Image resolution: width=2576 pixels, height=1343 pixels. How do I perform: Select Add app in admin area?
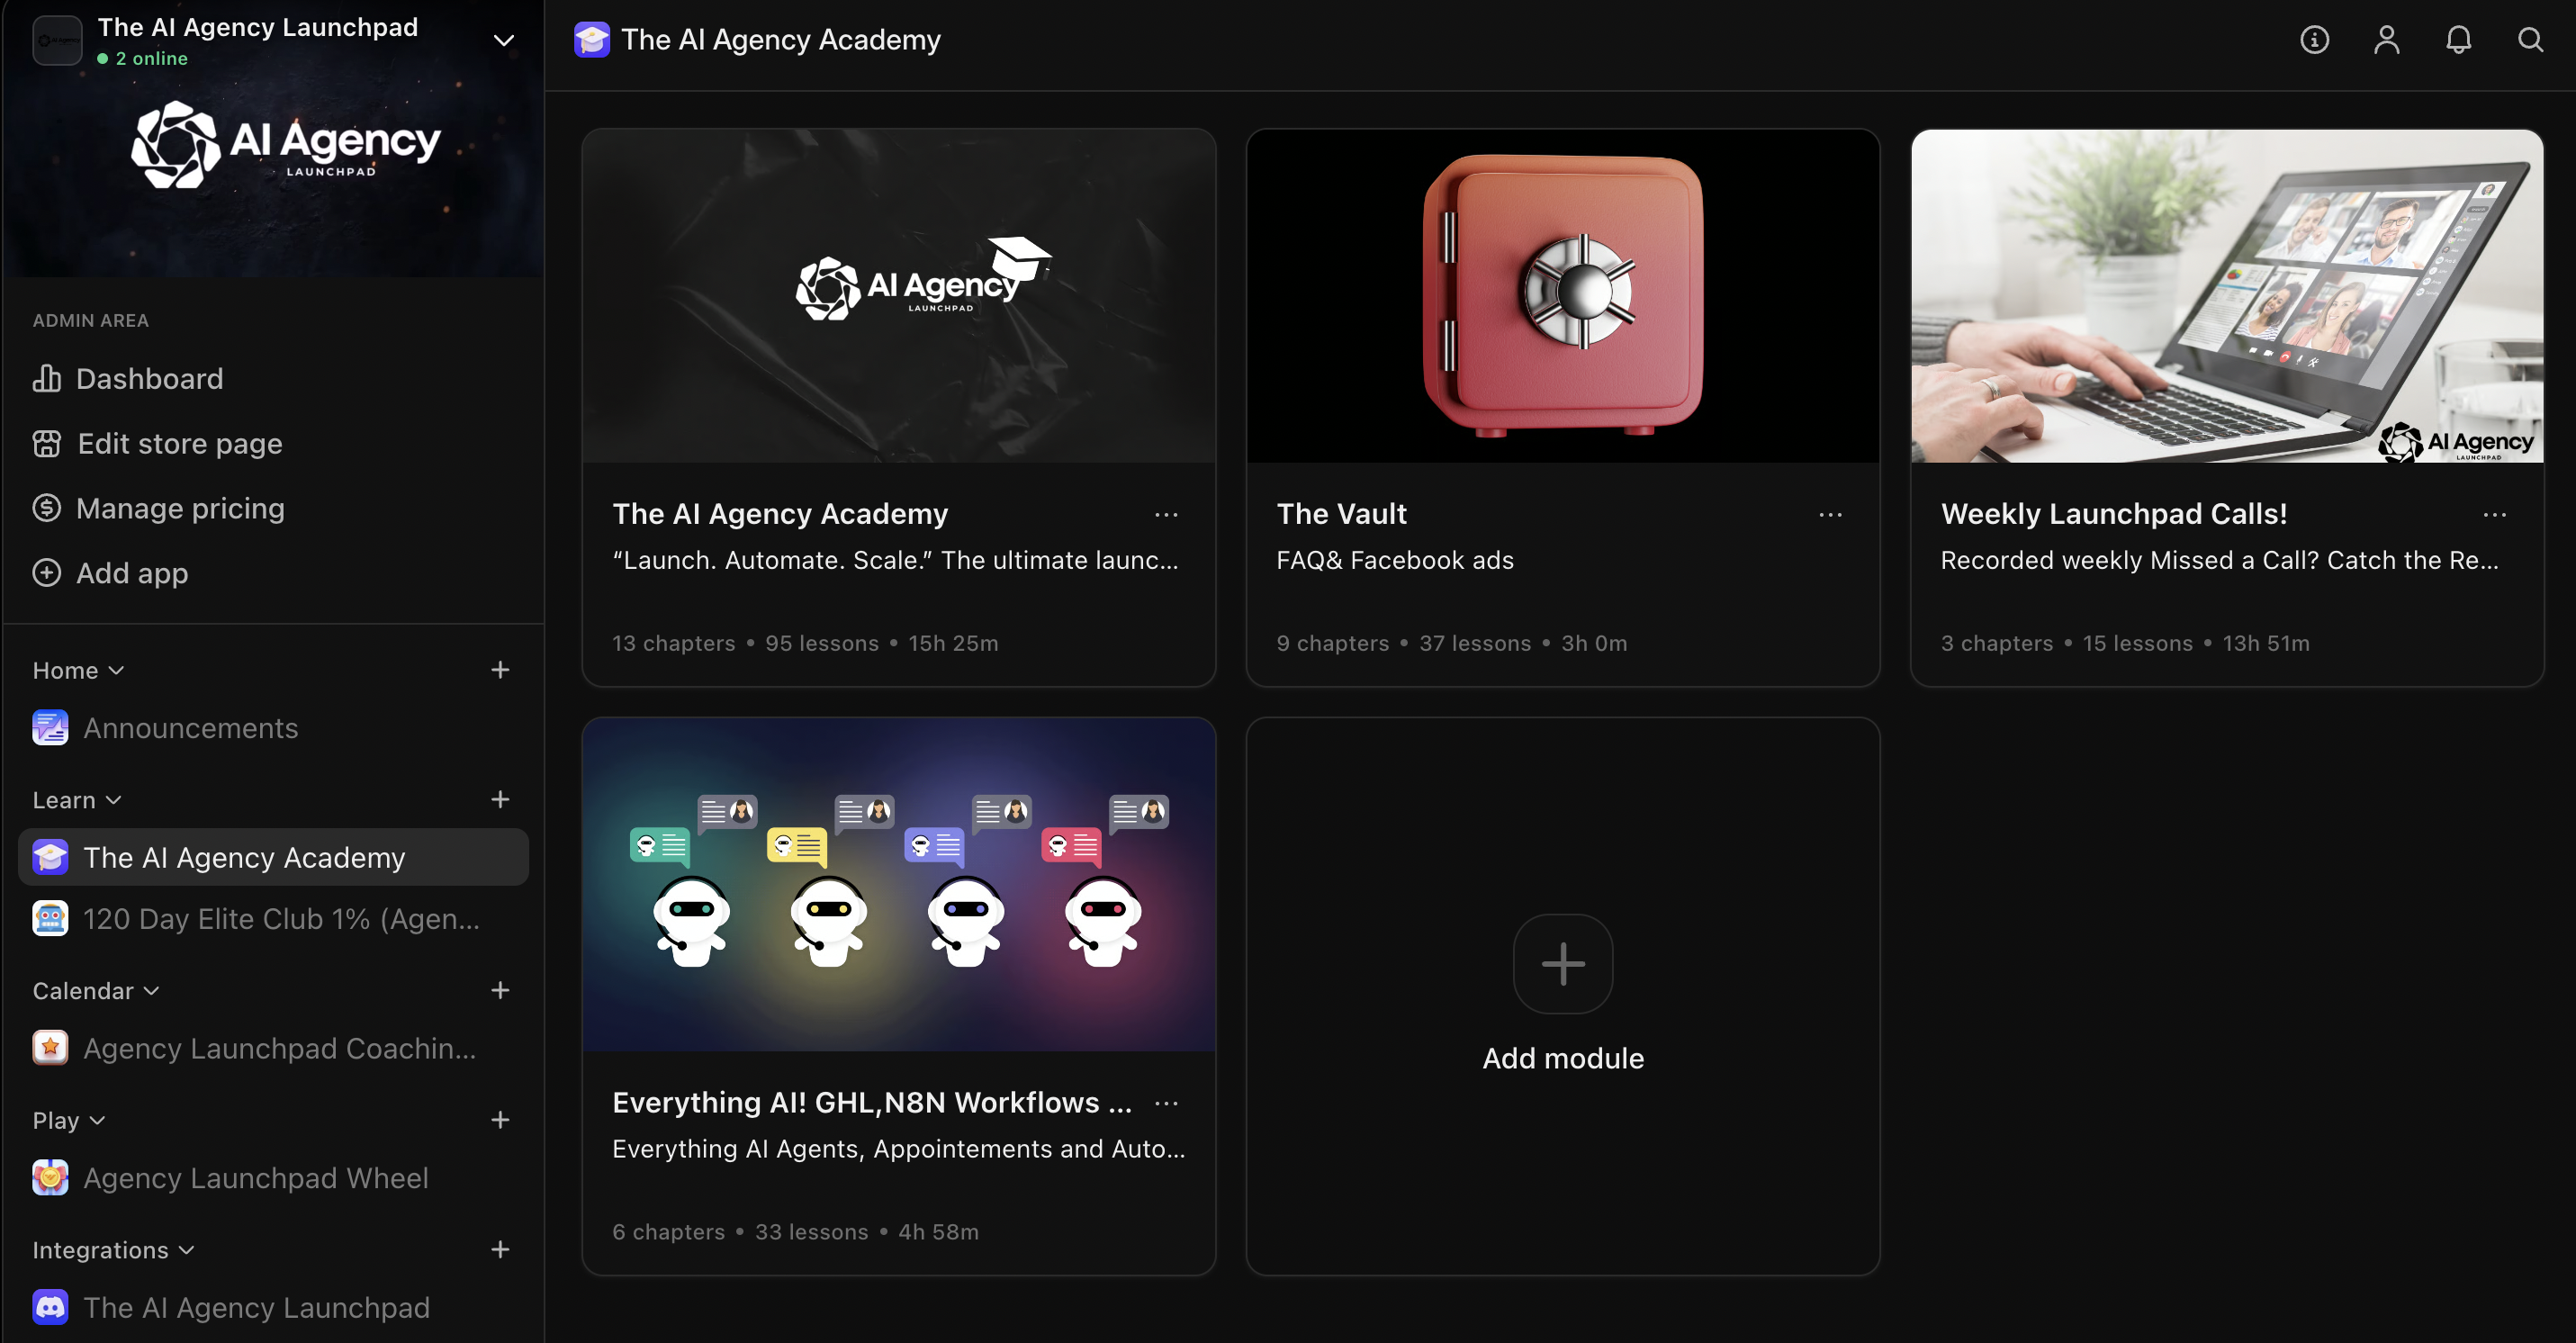click(273, 573)
